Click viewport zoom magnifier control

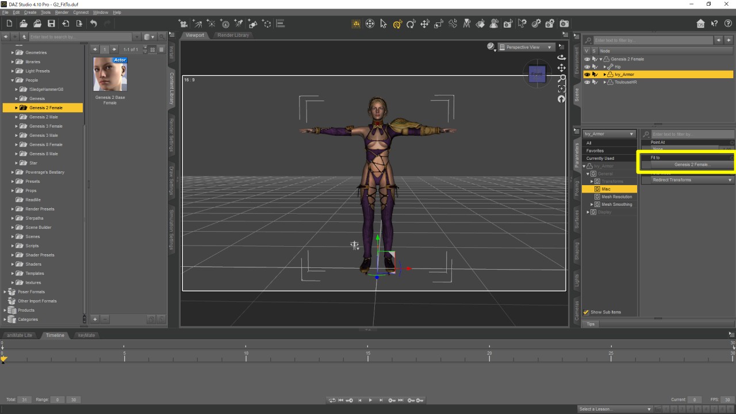click(561, 78)
